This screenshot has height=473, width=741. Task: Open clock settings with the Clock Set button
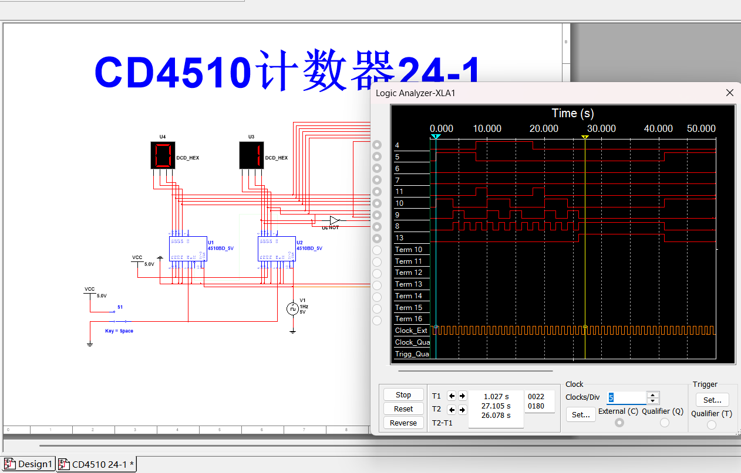(580, 414)
